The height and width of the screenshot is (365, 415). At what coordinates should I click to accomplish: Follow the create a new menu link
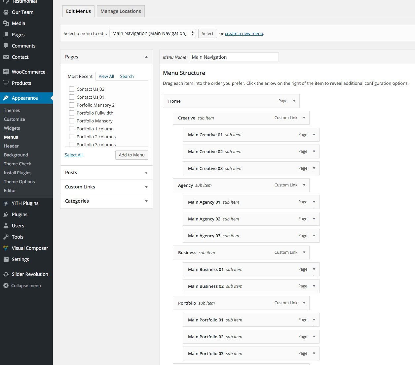[244, 33]
